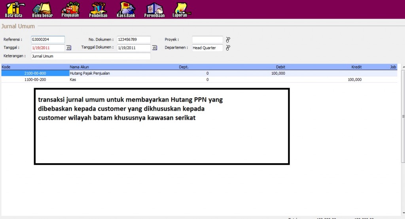Open the Pembelian module icon
Screen dimensions: 405x219
98,9
